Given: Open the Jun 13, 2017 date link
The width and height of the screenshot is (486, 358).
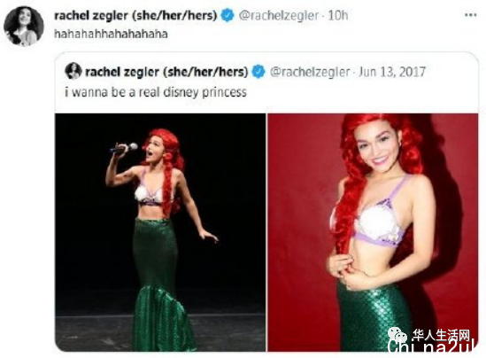Looking at the screenshot, I should 392,72.
